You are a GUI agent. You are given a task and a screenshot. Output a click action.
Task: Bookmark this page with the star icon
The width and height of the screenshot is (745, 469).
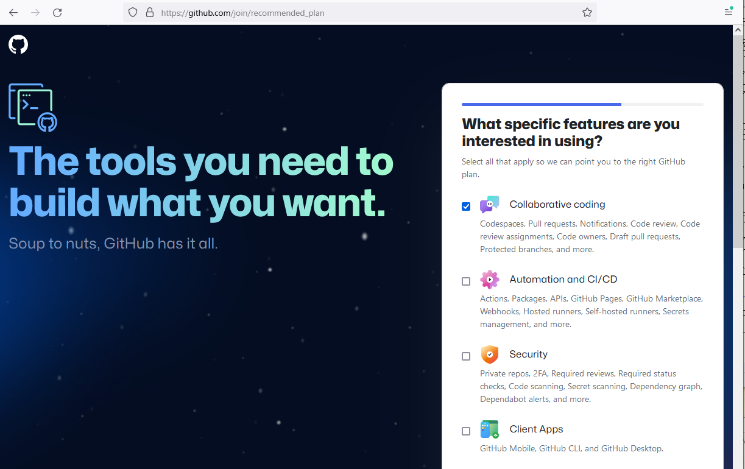[587, 12]
